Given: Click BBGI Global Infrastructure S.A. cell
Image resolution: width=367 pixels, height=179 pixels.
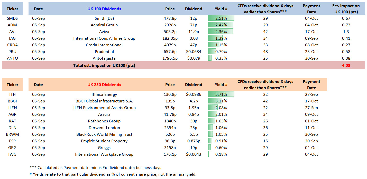Looking at the screenshot, I should click(104, 101).
